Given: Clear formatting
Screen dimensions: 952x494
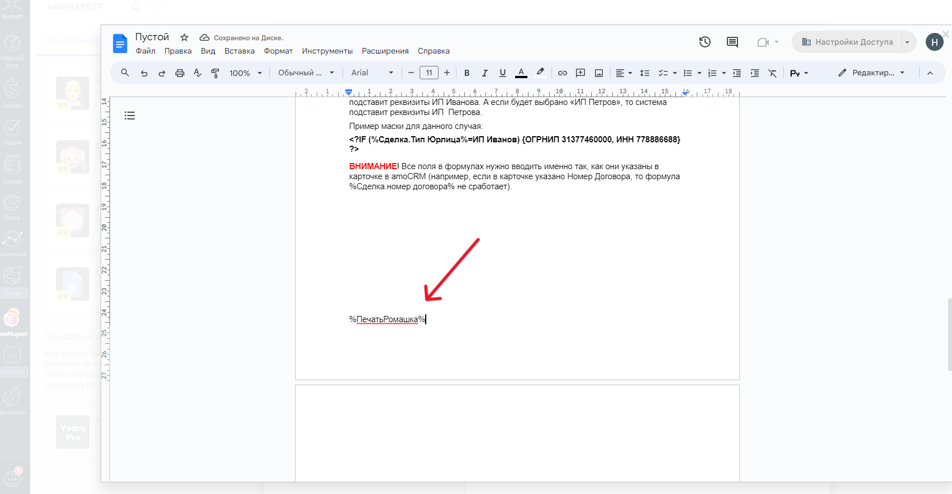Looking at the screenshot, I should point(773,73).
